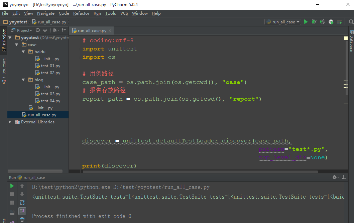Image resolution: width=354 pixels, height=223 pixels.
Task: Click the yellow inspection status square
Action: point(346,38)
